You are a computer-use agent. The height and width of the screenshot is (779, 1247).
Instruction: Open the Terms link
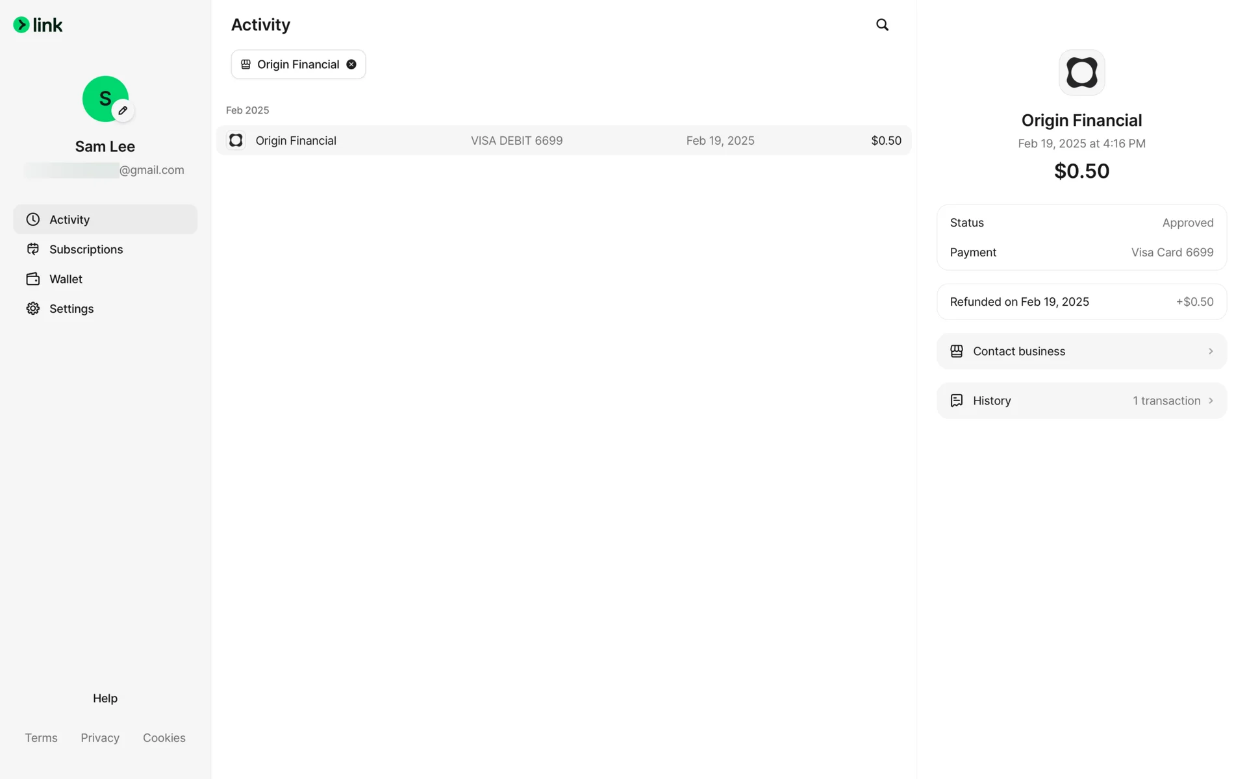pyautogui.click(x=41, y=738)
